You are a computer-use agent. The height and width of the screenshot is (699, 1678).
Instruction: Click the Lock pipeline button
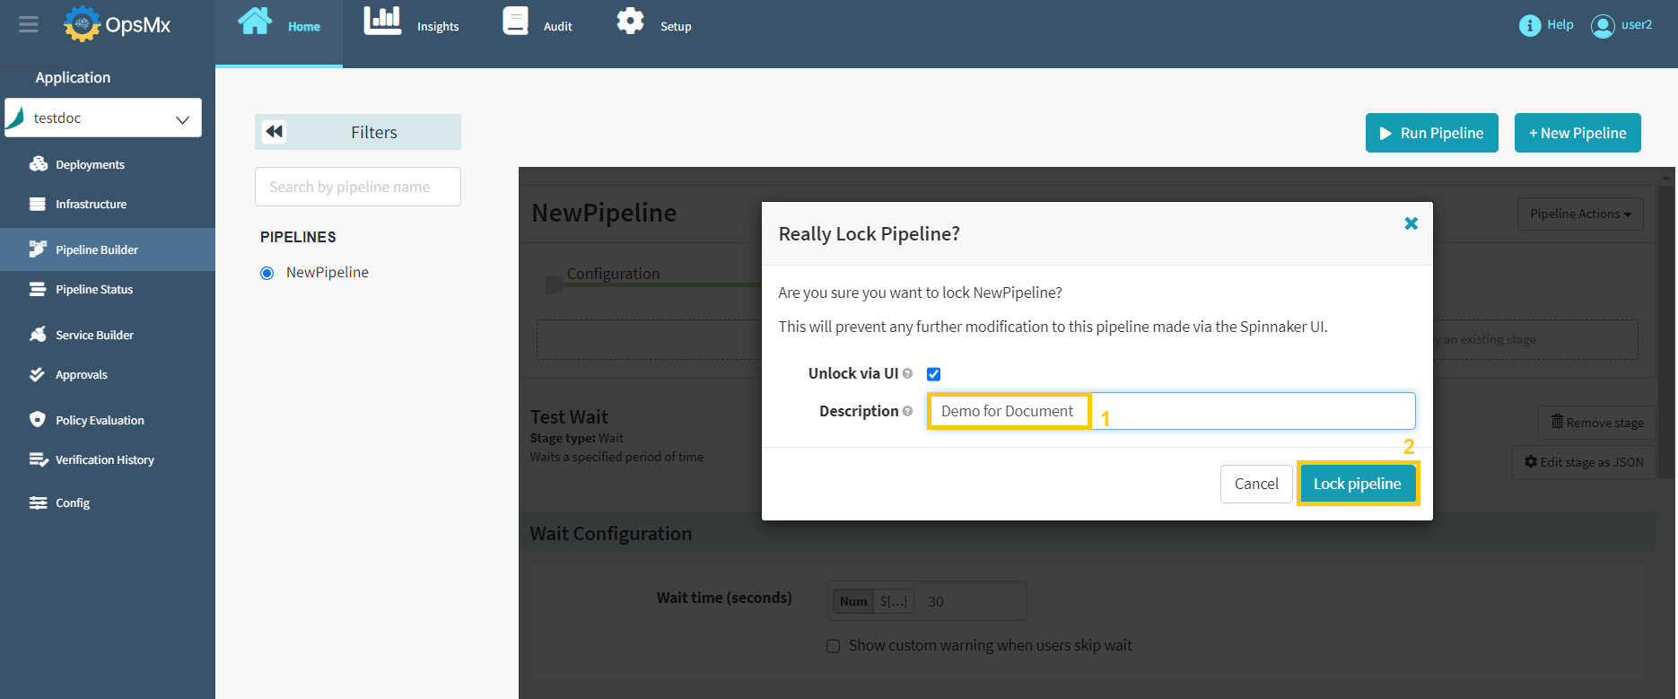[1357, 483]
